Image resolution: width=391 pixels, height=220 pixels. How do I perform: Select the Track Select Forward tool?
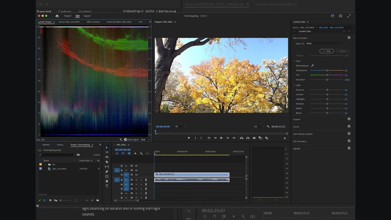point(107,152)
